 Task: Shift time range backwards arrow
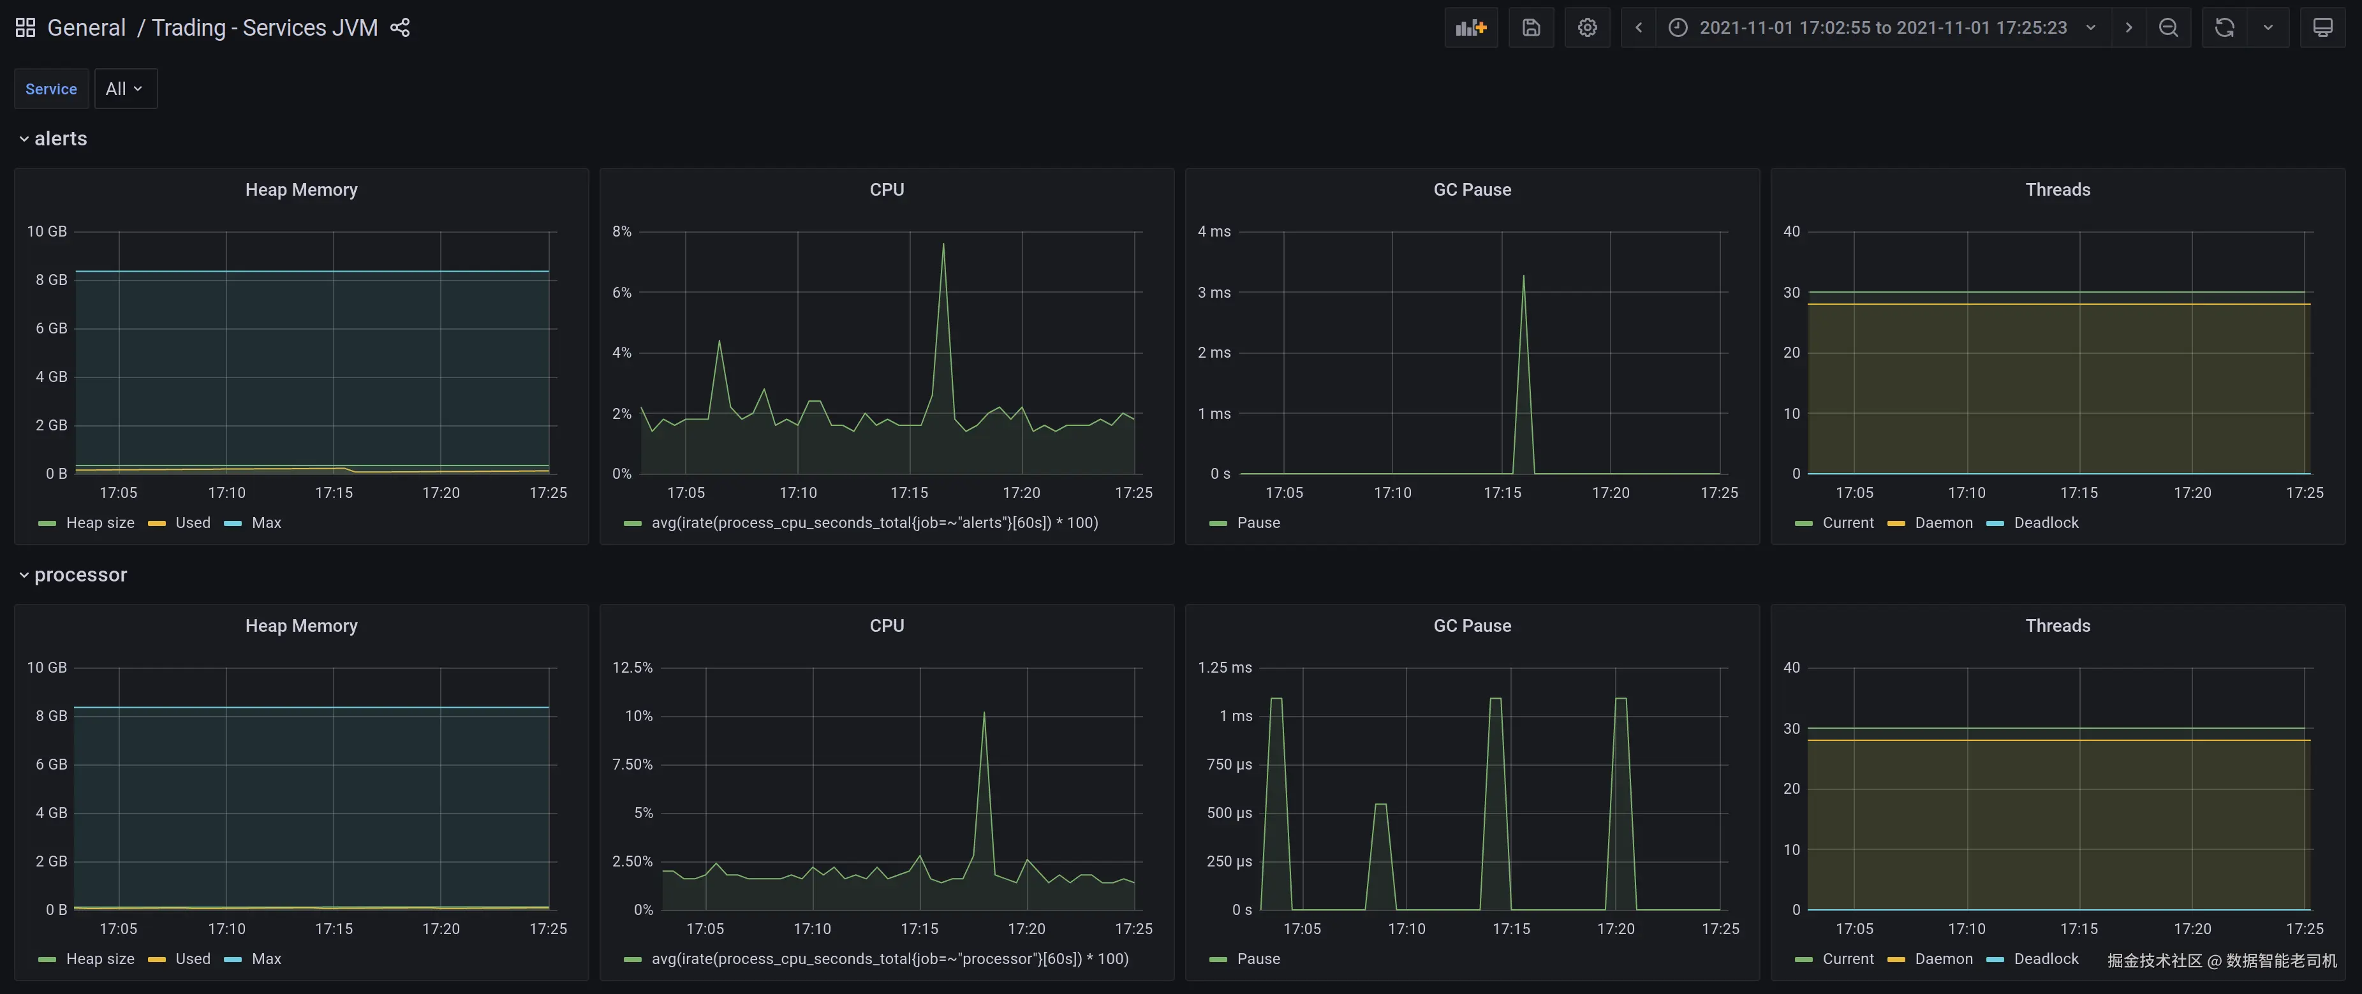(1639, 27)
